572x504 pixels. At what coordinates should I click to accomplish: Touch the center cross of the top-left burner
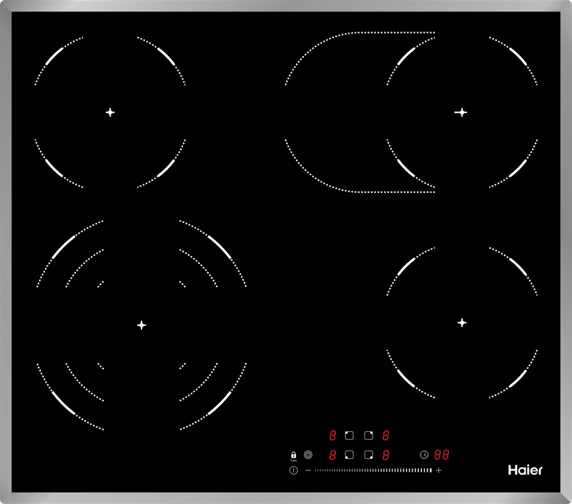coord(110,112)
